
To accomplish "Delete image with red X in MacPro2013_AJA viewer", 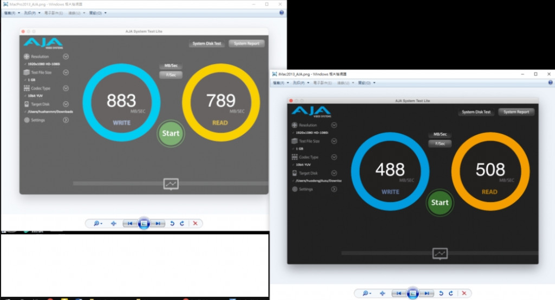I will coord(195,224).
